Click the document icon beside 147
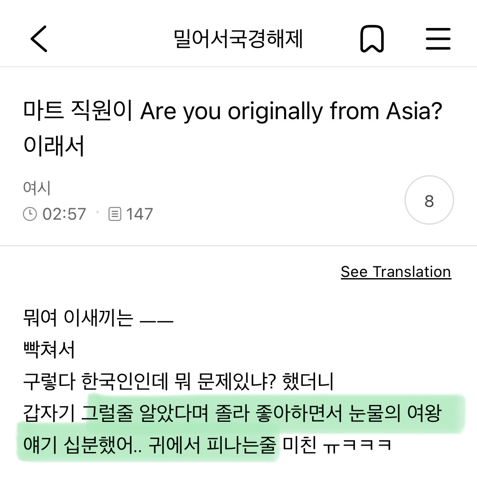 pos(115,214)
